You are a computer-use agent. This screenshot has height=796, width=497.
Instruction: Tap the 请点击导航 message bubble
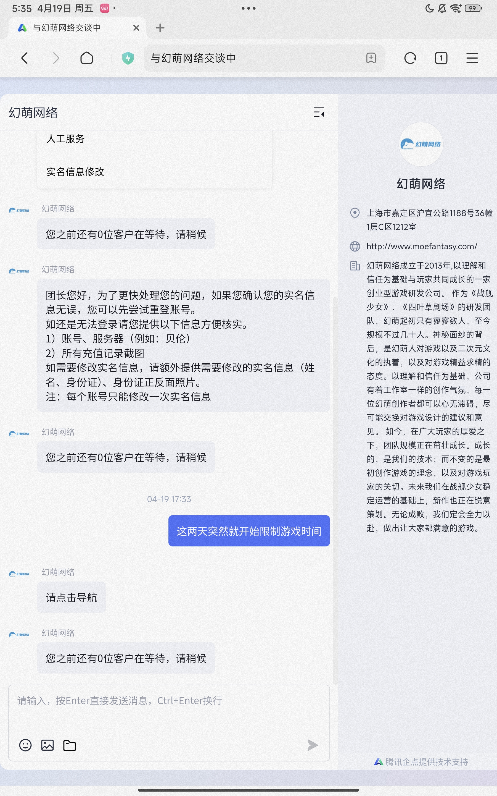click(x=72, y=597)
